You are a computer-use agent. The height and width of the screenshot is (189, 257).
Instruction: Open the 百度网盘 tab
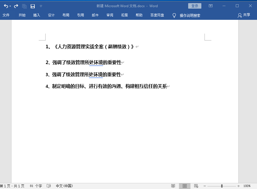coord(157,15)
